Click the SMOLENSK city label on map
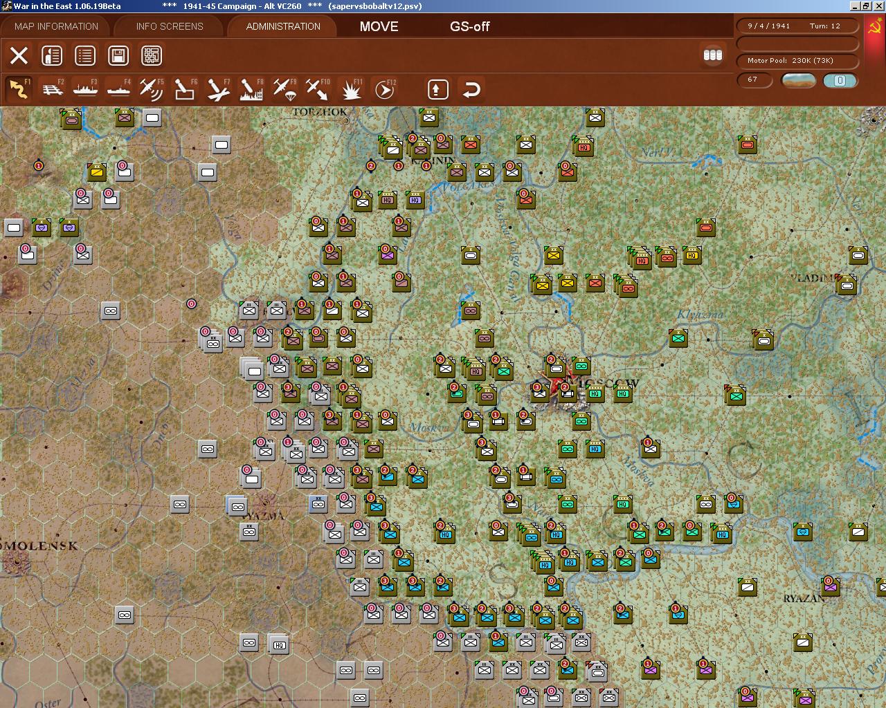The image size is (886, 708). 39,546
